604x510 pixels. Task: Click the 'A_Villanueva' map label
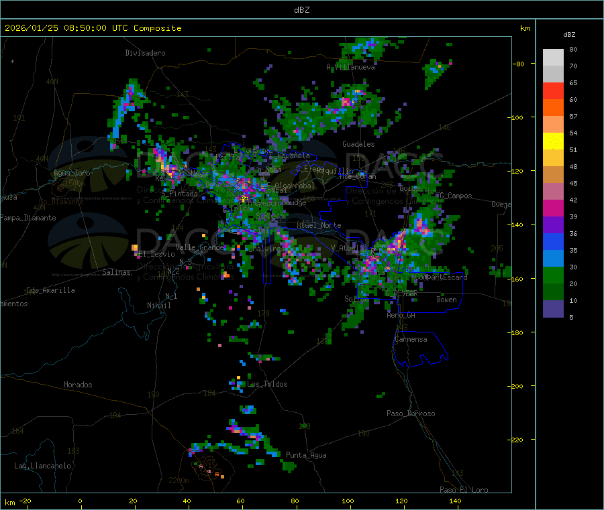pos(350,67)
